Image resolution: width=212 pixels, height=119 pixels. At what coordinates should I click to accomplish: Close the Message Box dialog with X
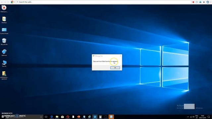[x=120, y=56]
